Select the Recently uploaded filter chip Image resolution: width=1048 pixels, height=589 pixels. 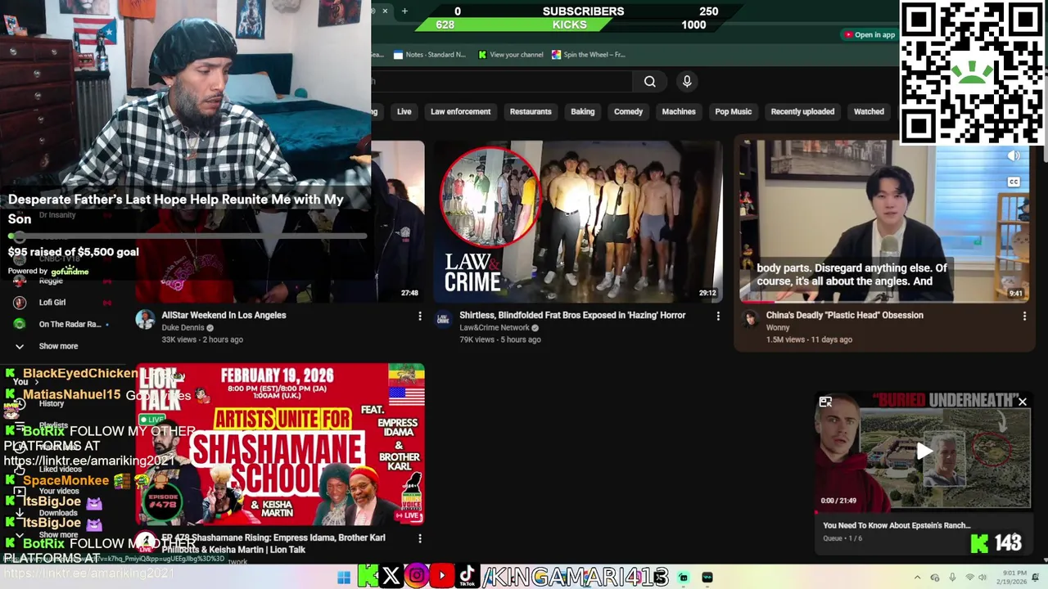(802, 111)
